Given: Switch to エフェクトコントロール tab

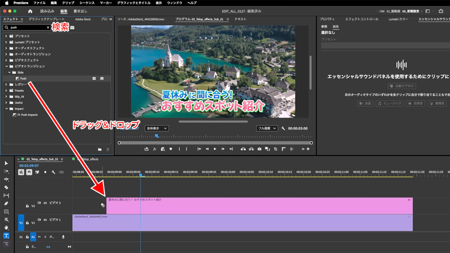Looking at the screenshot, I should (x=361, y=19).
